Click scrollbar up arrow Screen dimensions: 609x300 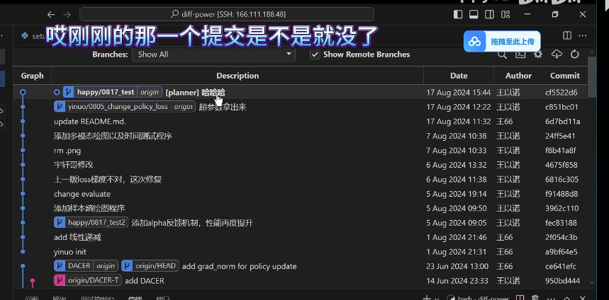point(592,51)
